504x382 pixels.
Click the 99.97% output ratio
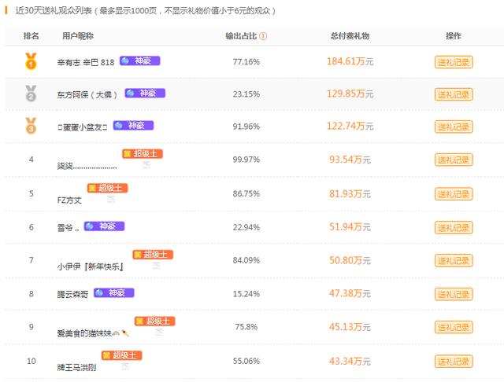pos(246,160)
